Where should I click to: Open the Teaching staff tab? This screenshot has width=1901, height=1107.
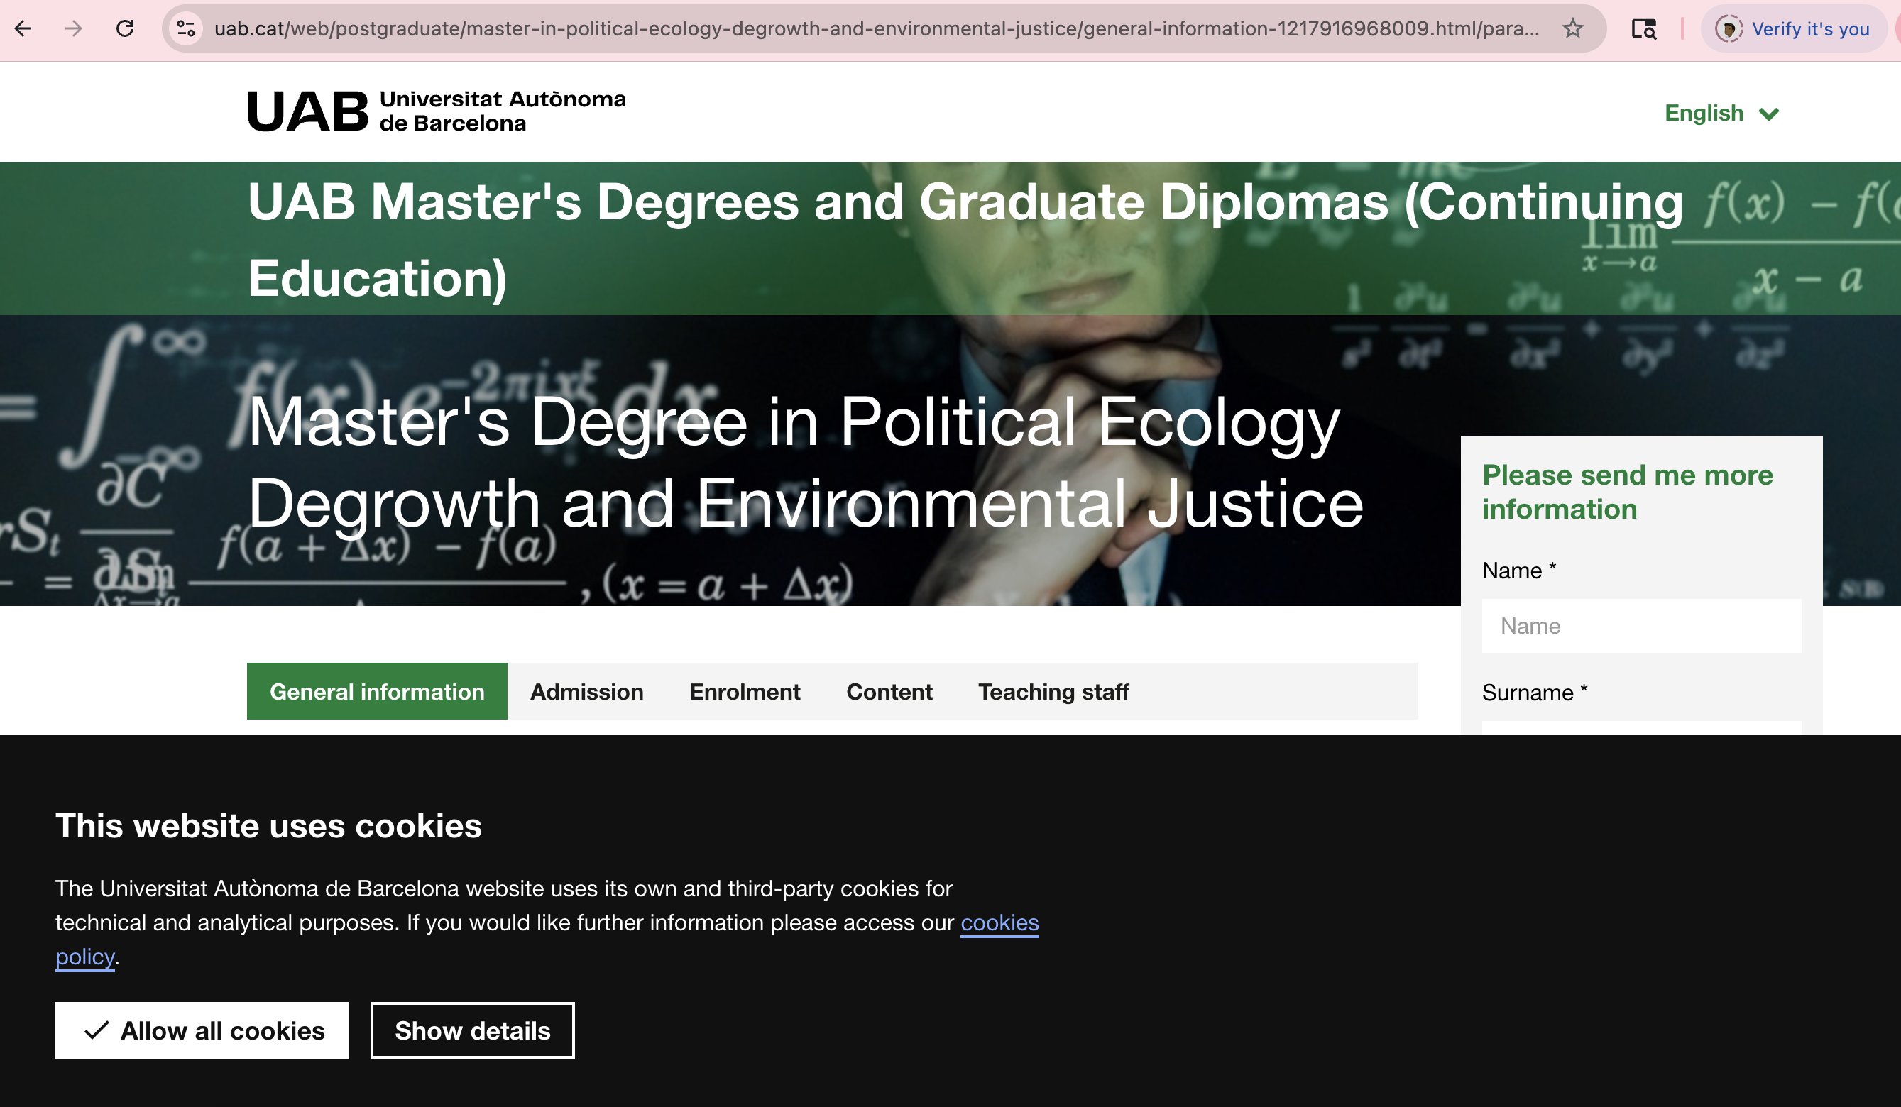1053,690
